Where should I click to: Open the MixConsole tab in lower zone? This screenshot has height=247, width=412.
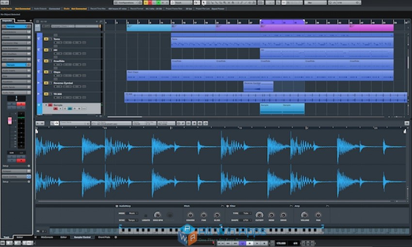tap(47, 237)
